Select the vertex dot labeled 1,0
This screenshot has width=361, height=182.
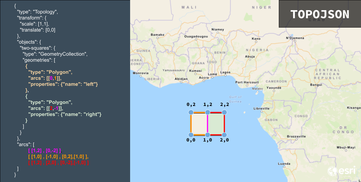pos(208,135)
